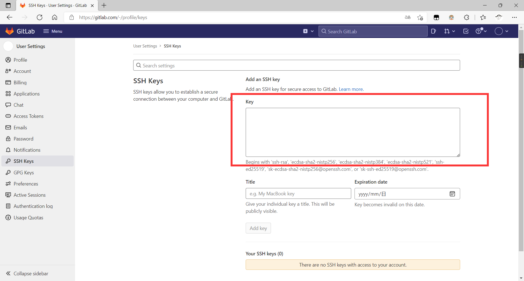Click the Add key button

(258, 228)
